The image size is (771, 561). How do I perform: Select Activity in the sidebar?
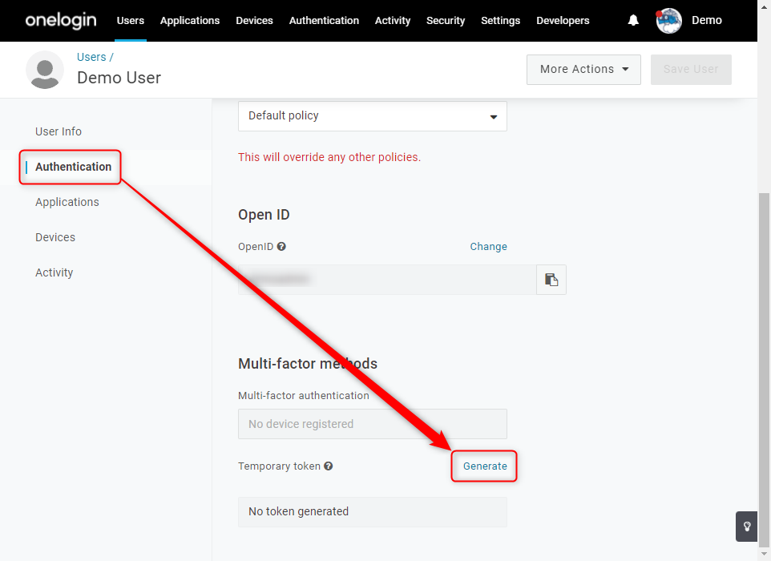coord(54,272)
